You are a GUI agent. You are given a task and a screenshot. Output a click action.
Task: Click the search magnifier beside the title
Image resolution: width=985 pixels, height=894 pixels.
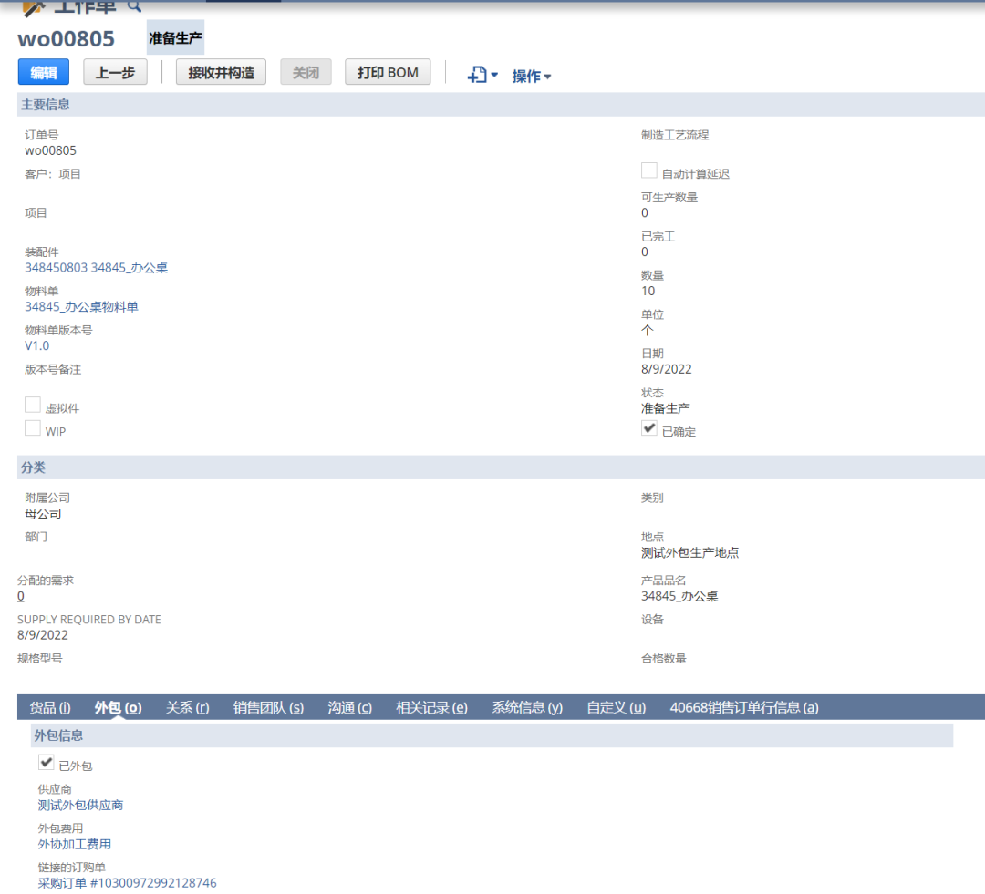point(134,6)
